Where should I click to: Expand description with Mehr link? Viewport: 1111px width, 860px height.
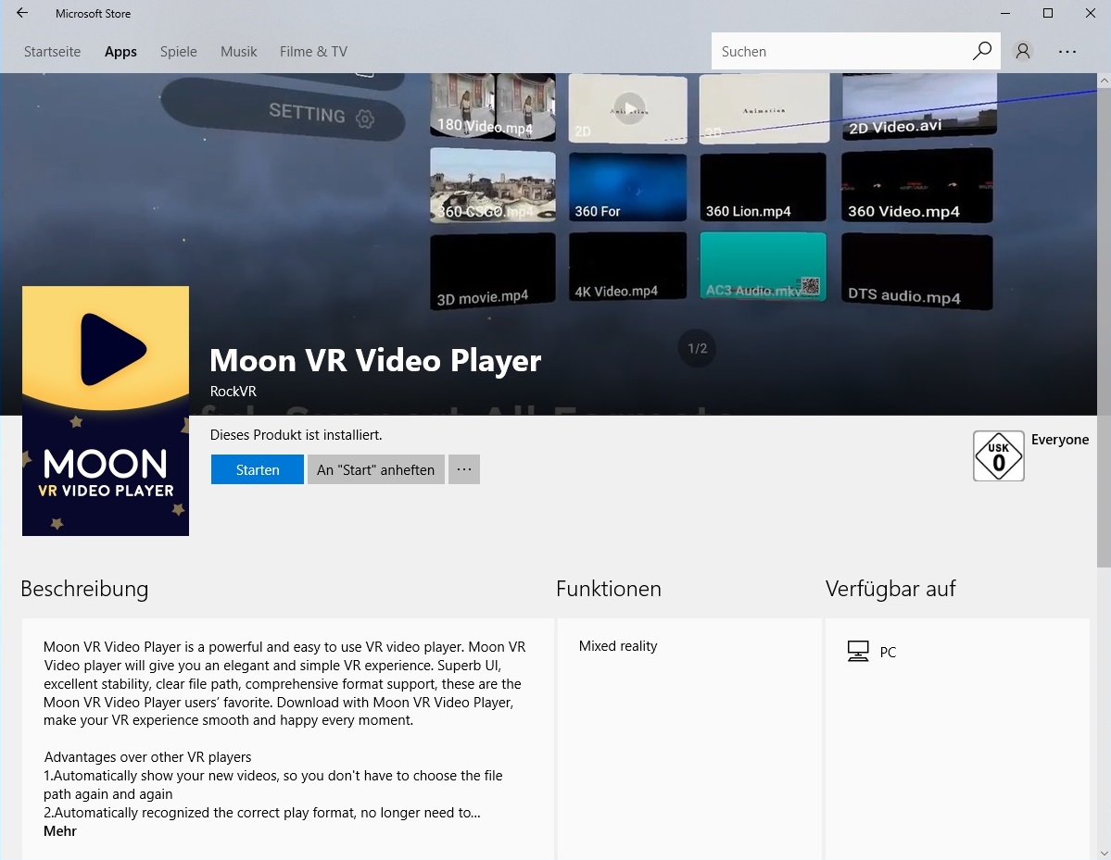(59, 831)
